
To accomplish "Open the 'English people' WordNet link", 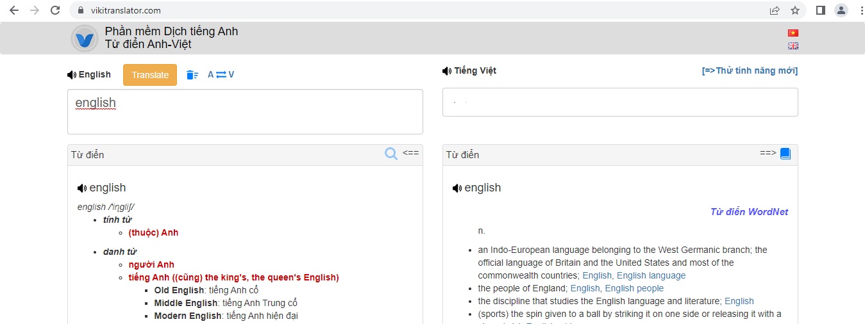I will click(x=634, y=289).
